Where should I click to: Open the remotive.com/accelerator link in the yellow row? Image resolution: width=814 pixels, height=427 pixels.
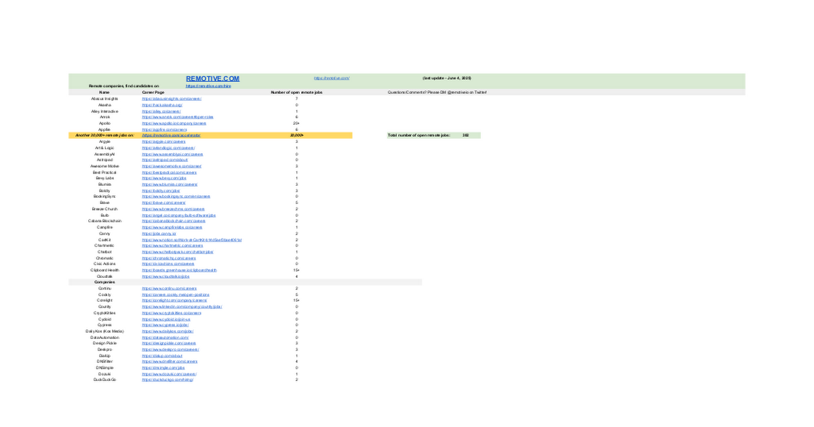(171, 136)
